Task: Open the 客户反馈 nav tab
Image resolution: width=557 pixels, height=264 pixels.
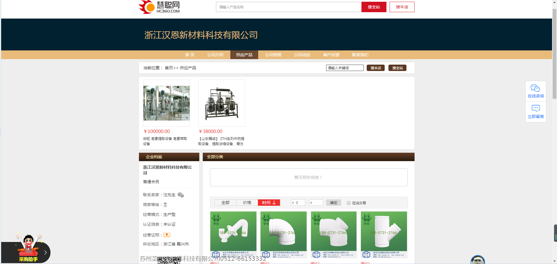Action: click(331, 55)
